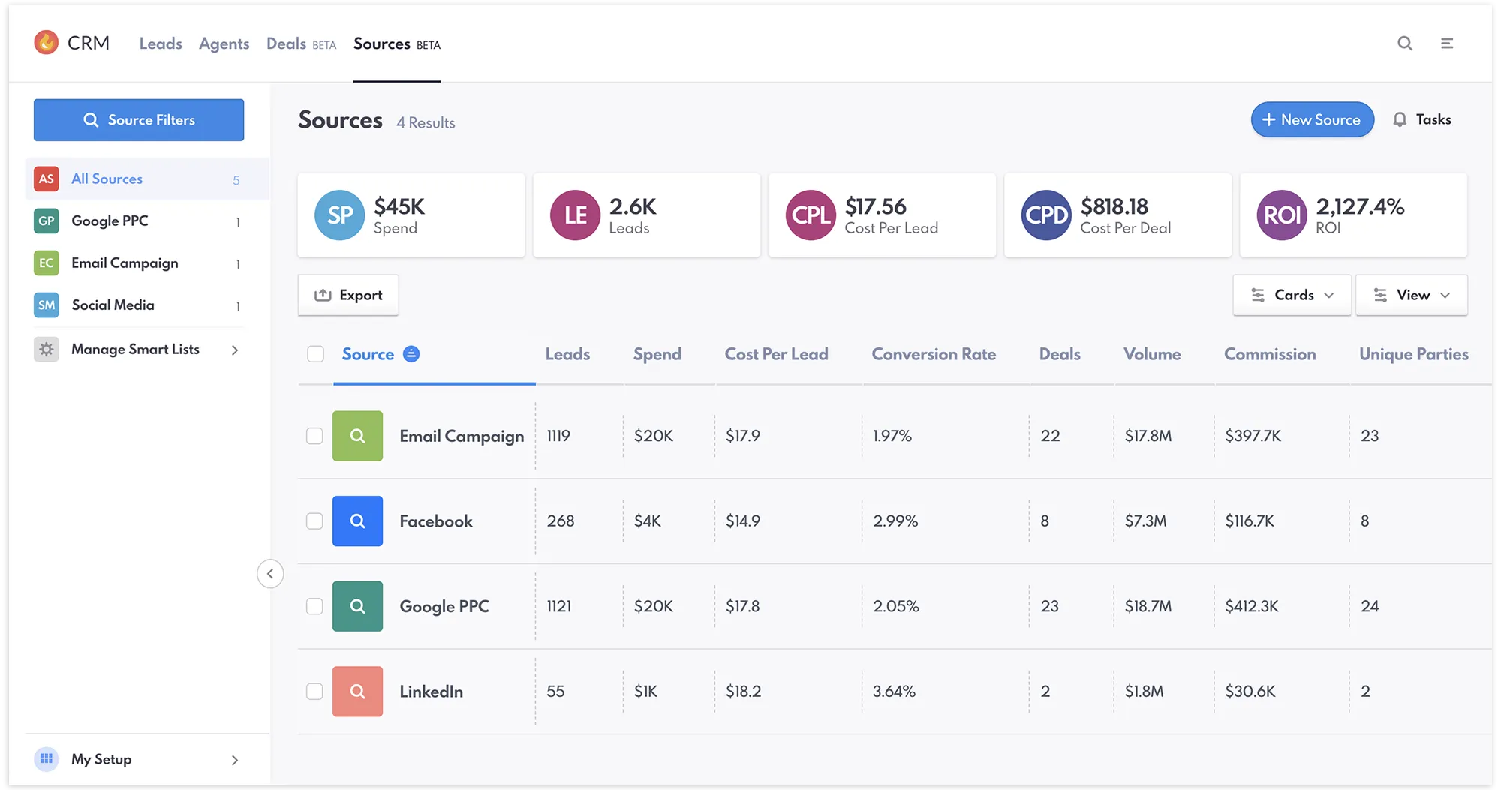This screenshot has height=790, width=1501.
Task: Expand the View dropdown
Action: tap(1411, 295)
